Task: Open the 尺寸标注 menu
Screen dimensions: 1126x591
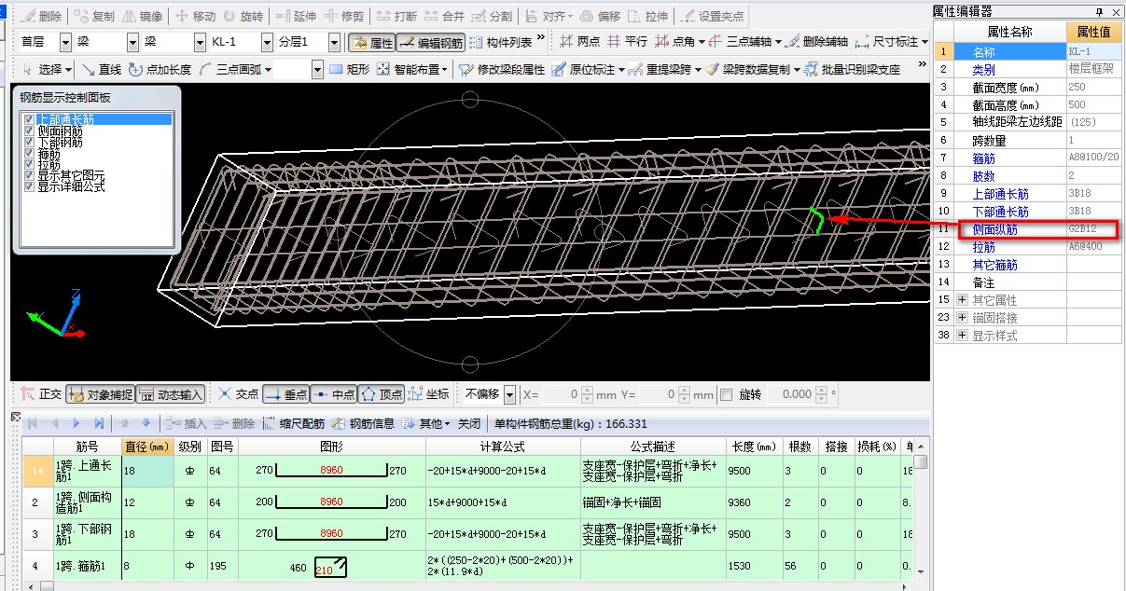Action: click(x=892, y=42)
